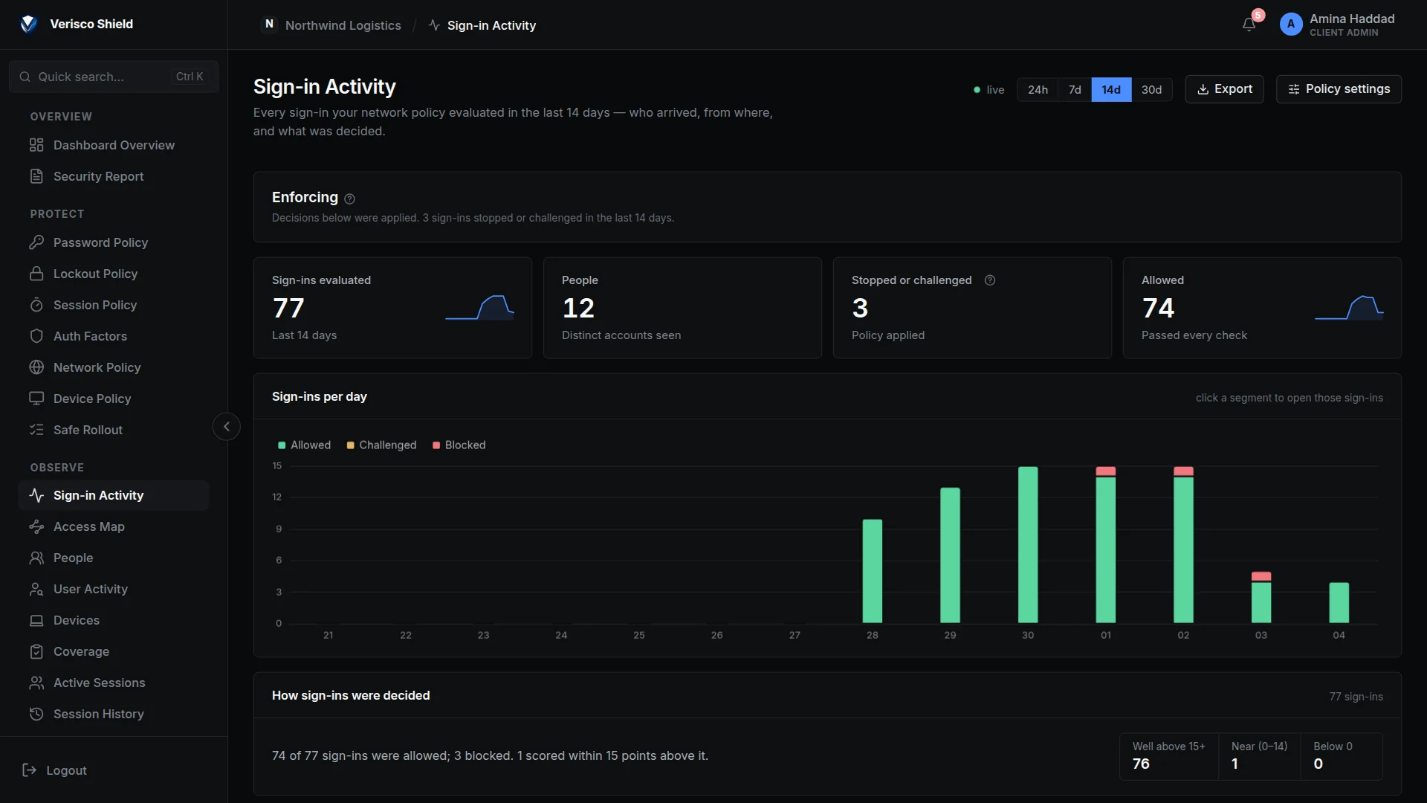Image resolution: width=1427 pixels, height=803 pixels.
Task: Toggle the Challenged legend swatch
Action: point(350,445)
